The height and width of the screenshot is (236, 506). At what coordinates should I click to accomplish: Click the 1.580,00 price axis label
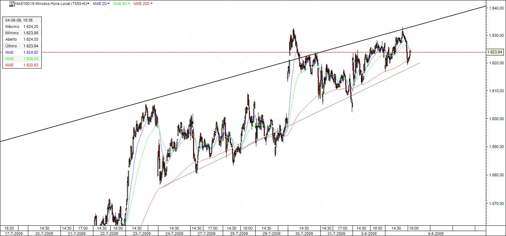[x=496, y=175]
